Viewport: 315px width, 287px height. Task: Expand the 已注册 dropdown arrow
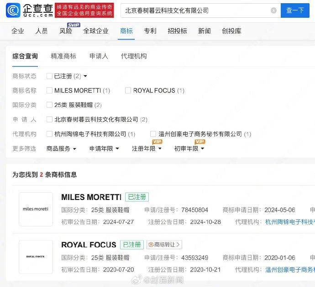[x=85, y=76]
